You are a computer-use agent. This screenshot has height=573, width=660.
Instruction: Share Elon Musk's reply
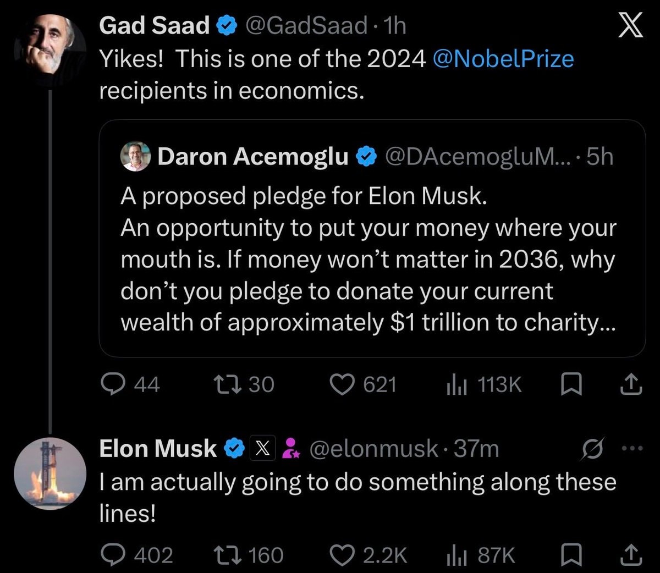631,555
